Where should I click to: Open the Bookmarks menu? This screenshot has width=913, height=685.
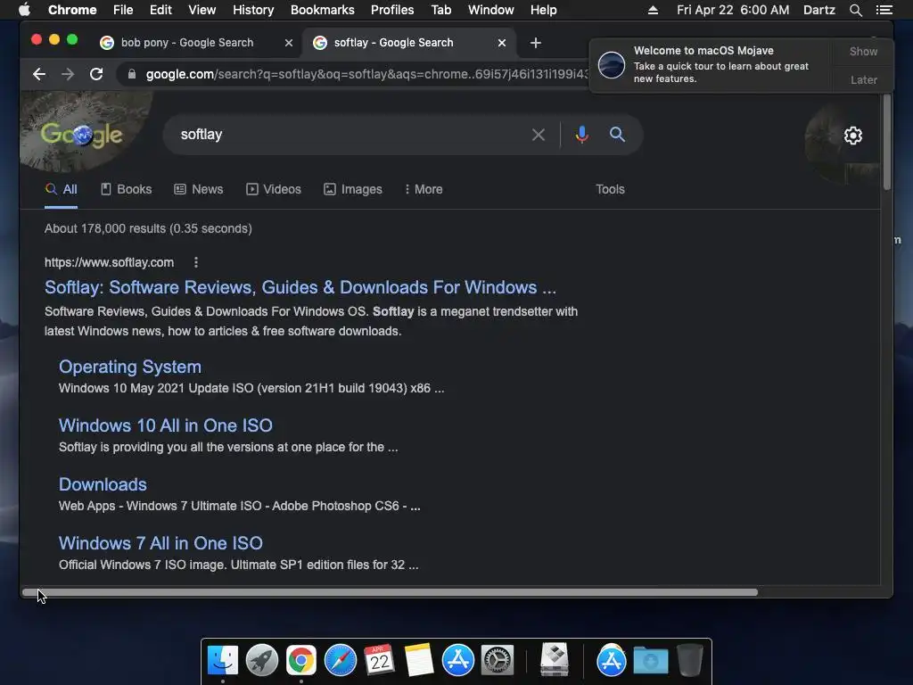[323, 10]
